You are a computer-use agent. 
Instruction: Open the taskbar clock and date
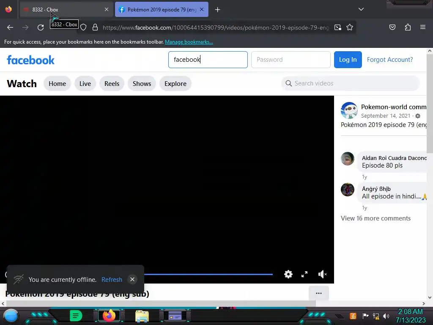411,316
